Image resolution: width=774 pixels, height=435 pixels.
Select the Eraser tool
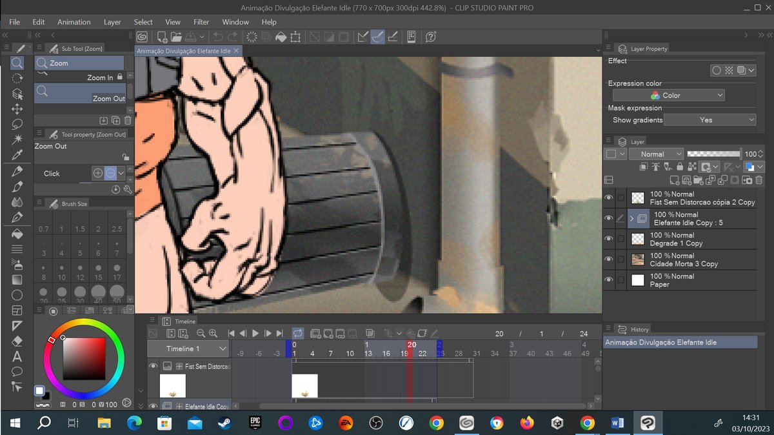[x=17, y=341]
